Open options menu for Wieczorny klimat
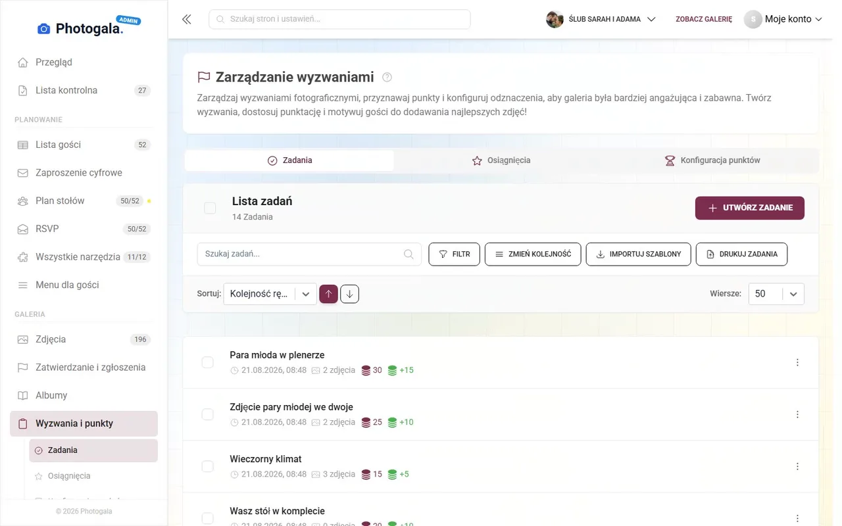This screenshot has width=842, height=526. (x=797, y=466)
